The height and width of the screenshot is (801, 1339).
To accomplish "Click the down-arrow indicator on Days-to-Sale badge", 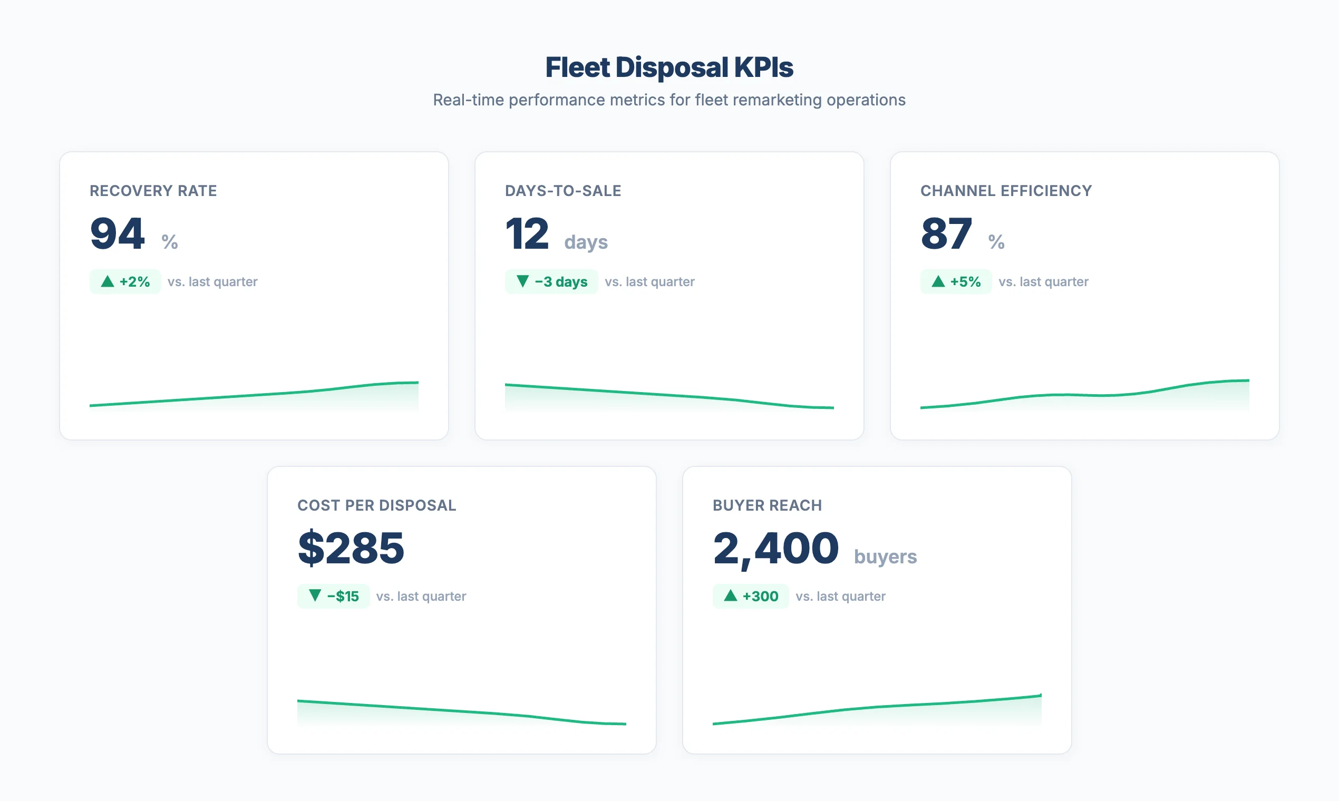I will (x=522, y=281).
